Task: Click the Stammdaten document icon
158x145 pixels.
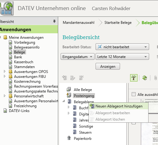Action: tap(10, 67)
